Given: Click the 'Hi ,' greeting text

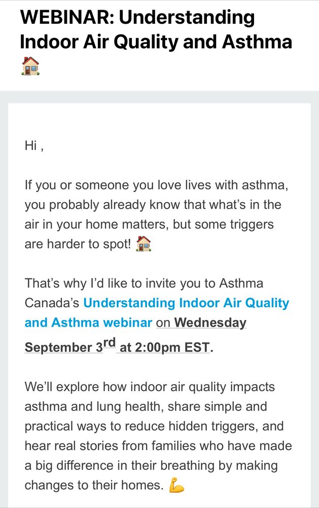Looking at the screenshot, I should pyautogui.click(x=34, y=146).
